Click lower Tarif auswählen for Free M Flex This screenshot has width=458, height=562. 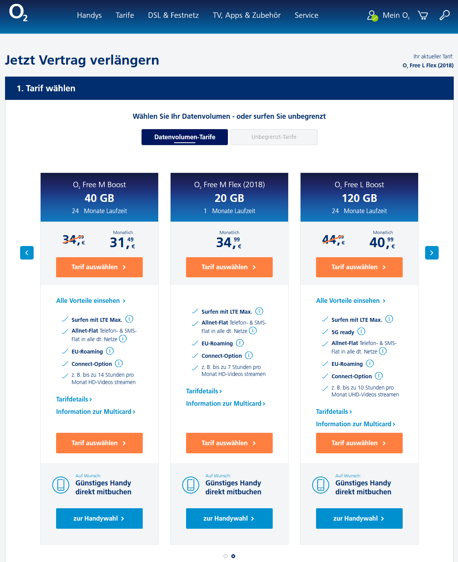coord(229,443)
